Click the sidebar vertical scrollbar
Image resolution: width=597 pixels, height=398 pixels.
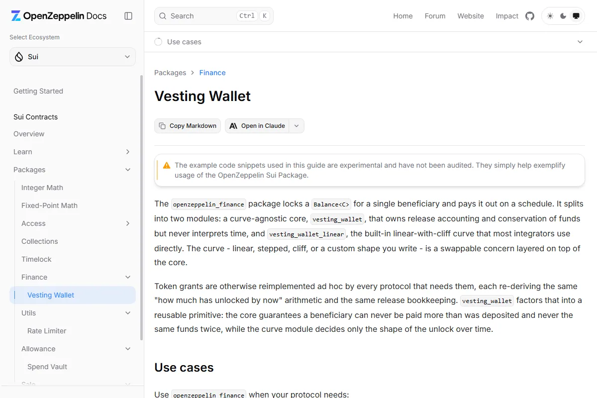click(141, 207)
